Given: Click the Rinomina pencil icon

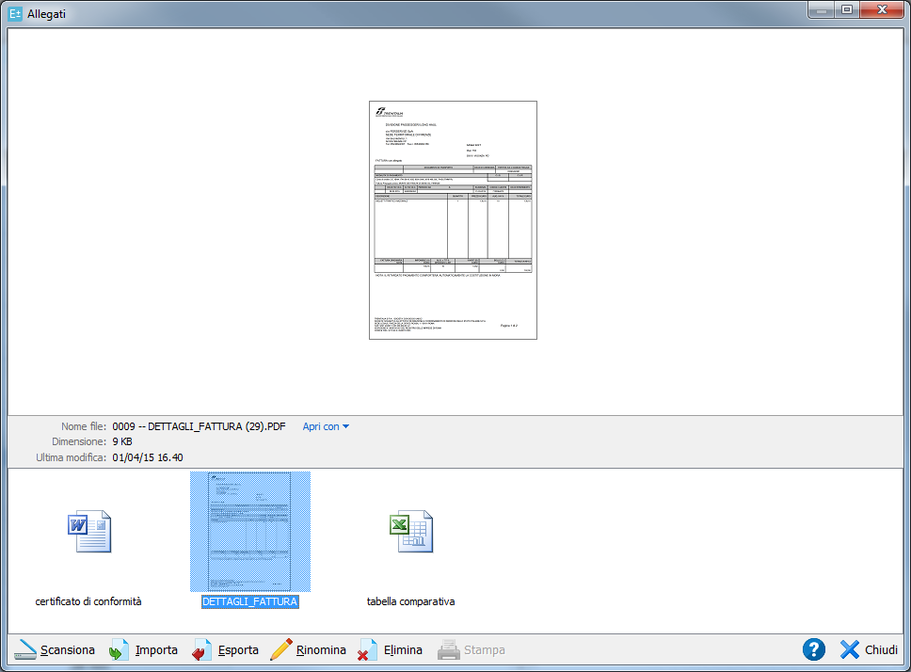Looking at the screenshot, I should (x=280, y=650).
